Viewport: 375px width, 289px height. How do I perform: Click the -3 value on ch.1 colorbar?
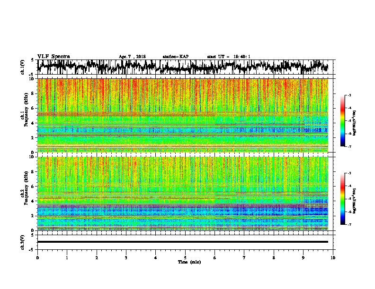tap(349, 95)
